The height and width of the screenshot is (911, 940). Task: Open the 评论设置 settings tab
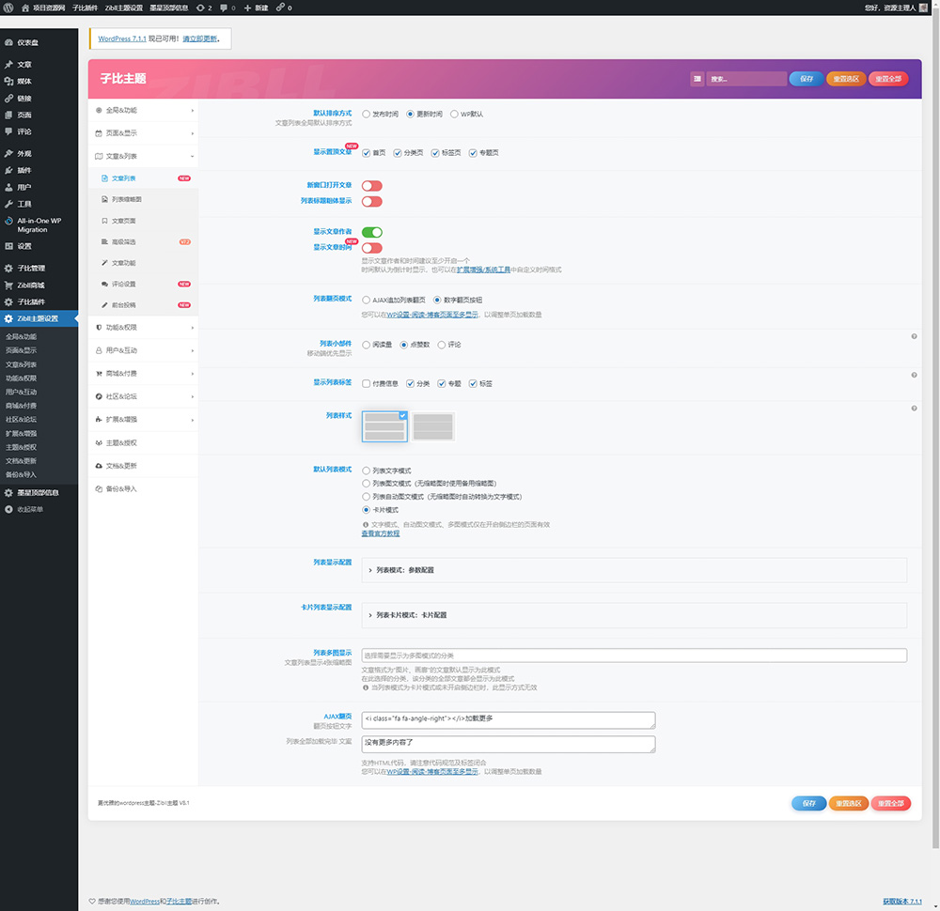point(143,284)
